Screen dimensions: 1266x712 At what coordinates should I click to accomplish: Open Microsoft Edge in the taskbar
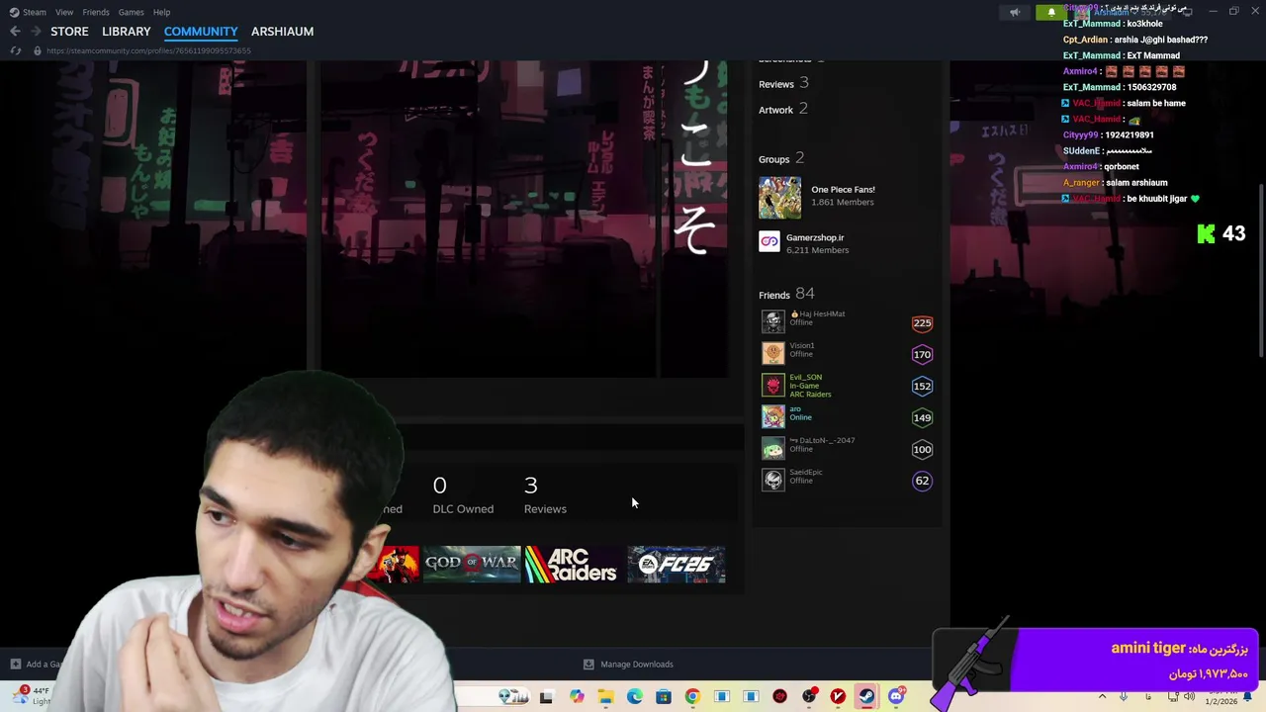pos(634,697)
